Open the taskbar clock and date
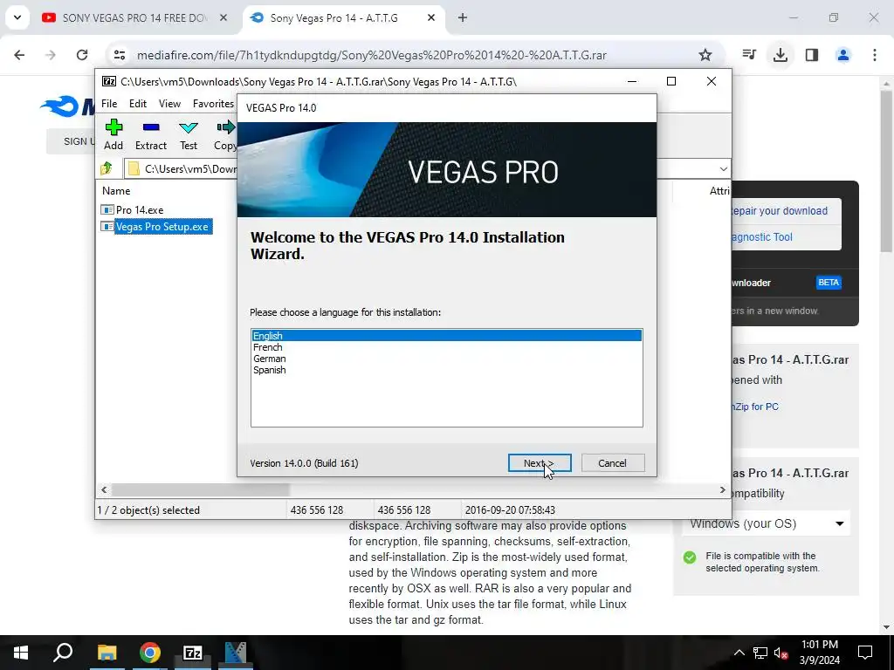The height and width of the screenshot is (670, 894). coord(819,653)
